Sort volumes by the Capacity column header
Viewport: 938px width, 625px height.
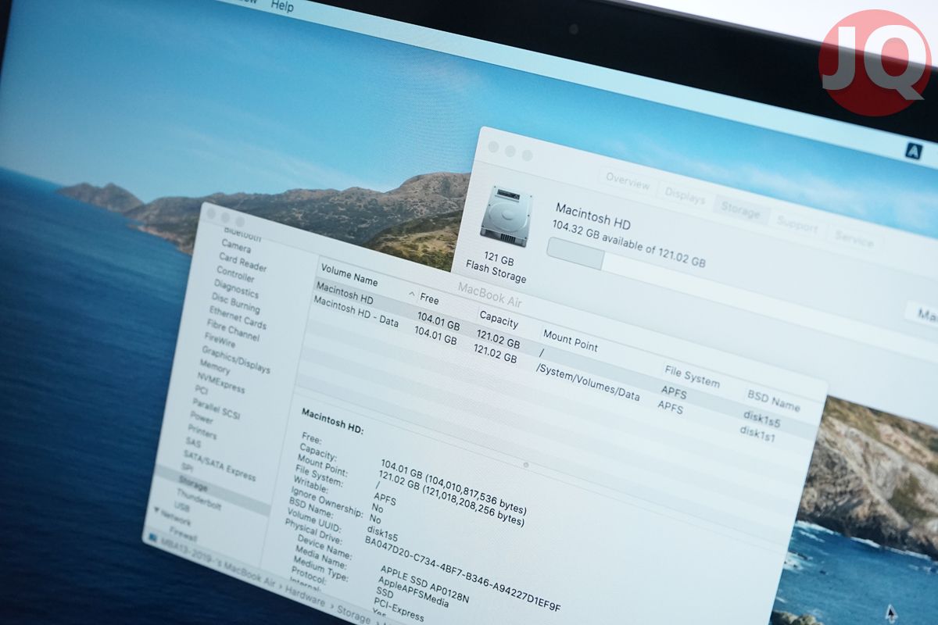point(499,319)
